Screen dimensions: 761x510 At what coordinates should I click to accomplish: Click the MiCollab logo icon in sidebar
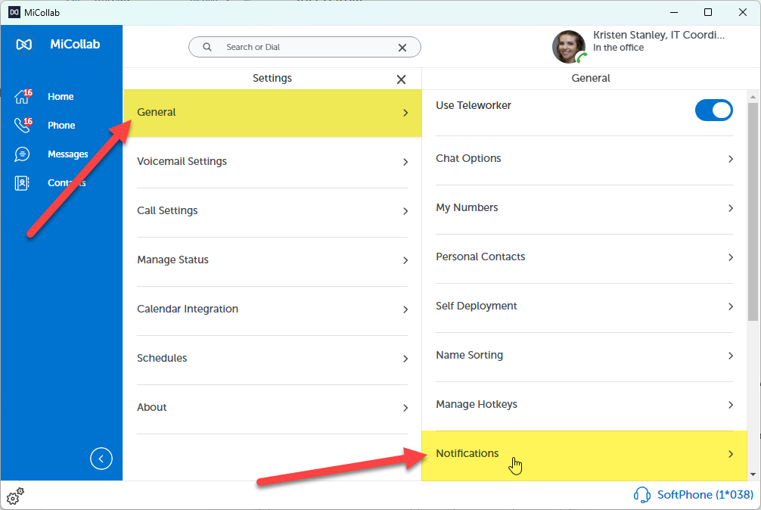point(23,45)
